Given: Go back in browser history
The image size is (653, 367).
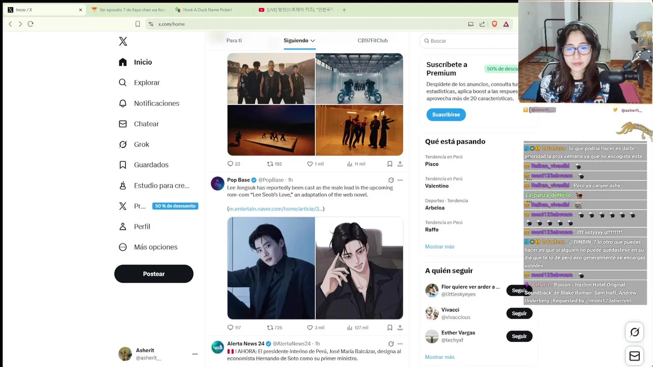Looking at the screenshot, I should click(x=10, y=24).
